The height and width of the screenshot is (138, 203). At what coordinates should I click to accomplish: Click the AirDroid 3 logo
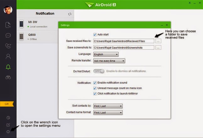tap(101, 5)
